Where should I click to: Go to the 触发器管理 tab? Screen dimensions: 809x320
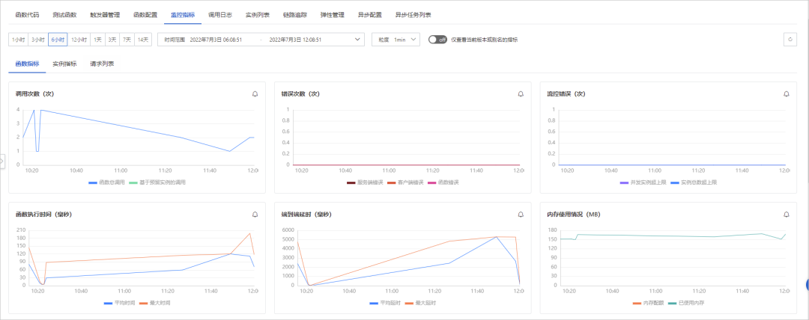point(105,15)
